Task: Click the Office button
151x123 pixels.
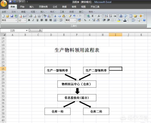Action: tap(4, 5)
